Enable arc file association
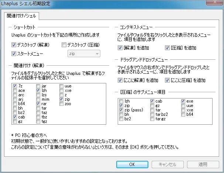Viewport: 224px width, 173px height. [15, 95]
